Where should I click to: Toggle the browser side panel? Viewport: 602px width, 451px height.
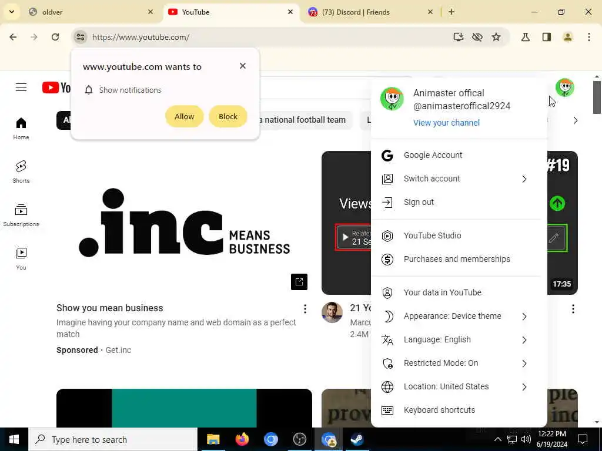(x=547, y=37)
